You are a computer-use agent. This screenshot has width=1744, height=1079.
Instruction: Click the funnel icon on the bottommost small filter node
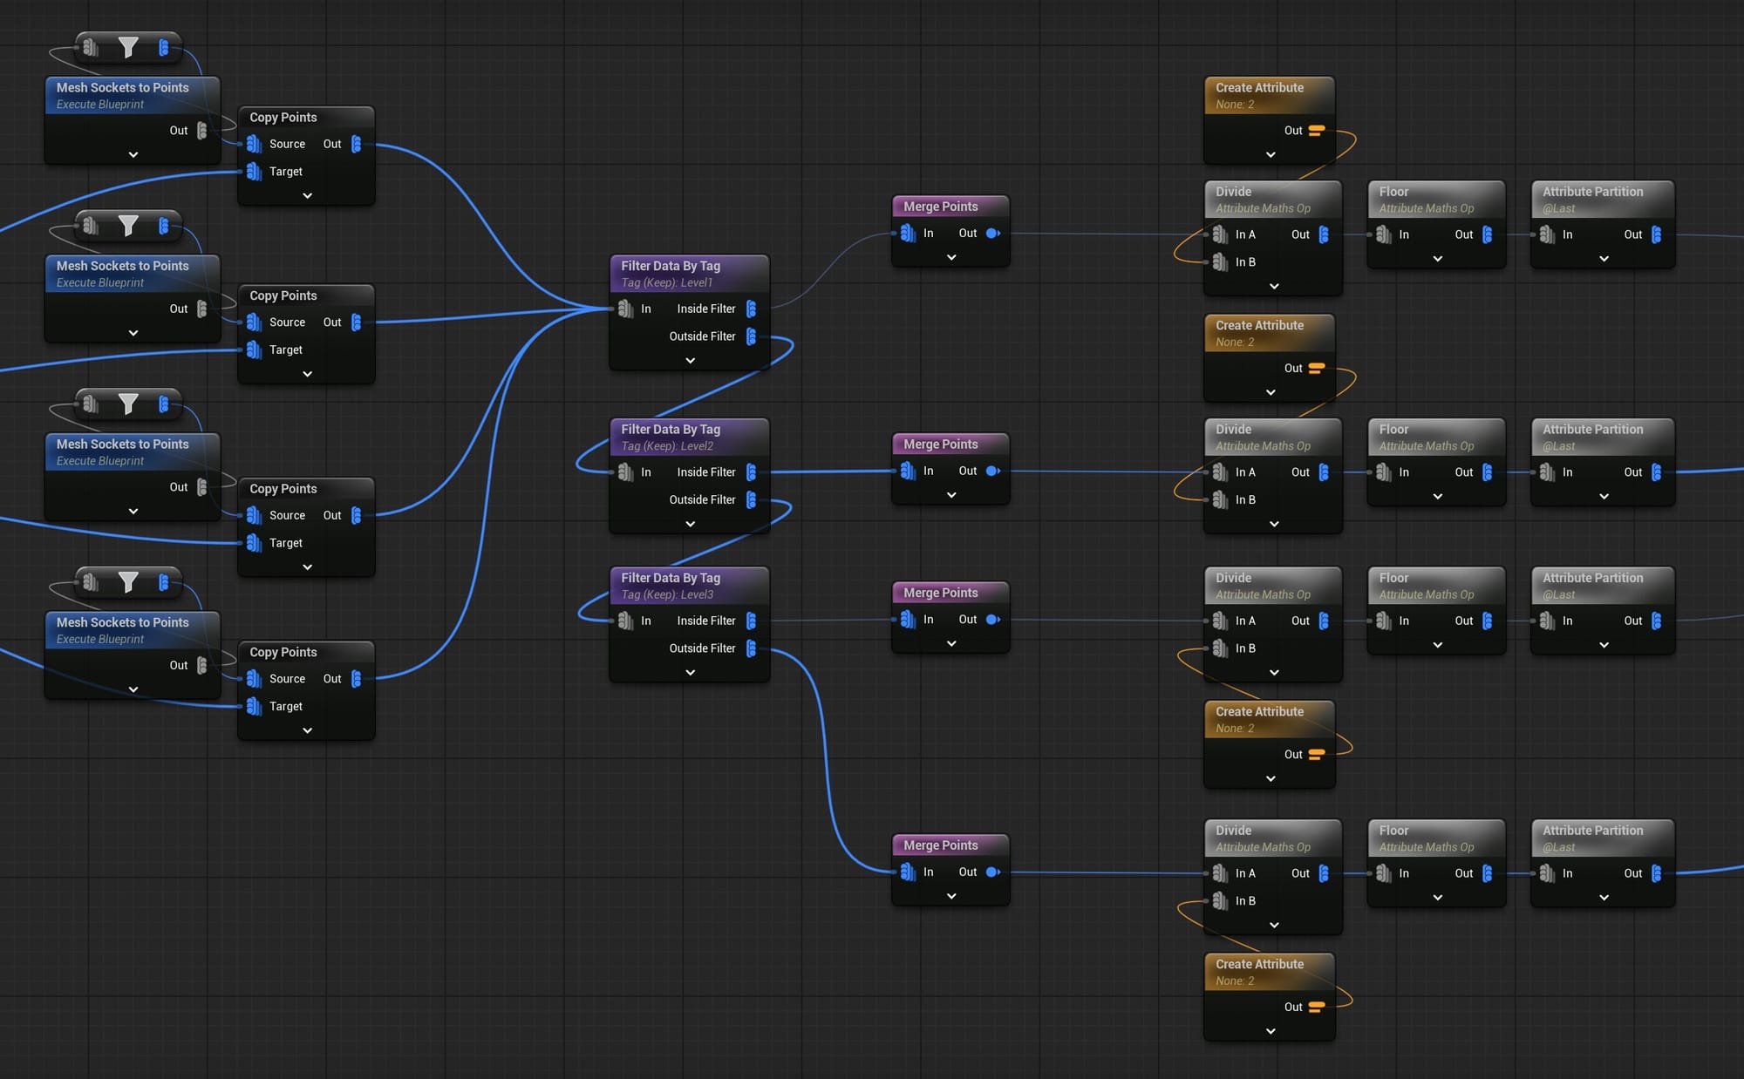(x=128, y=582)
